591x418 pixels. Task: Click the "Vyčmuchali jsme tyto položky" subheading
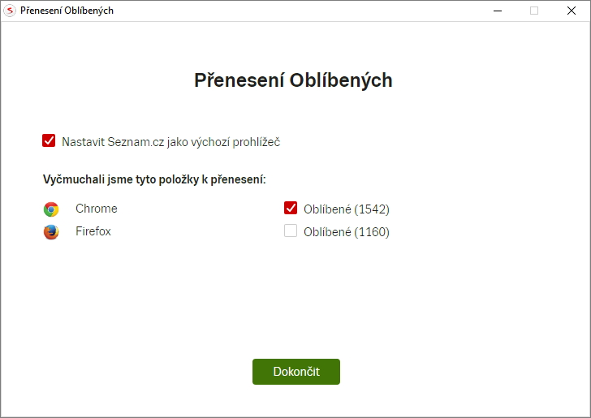click(154, 179)
